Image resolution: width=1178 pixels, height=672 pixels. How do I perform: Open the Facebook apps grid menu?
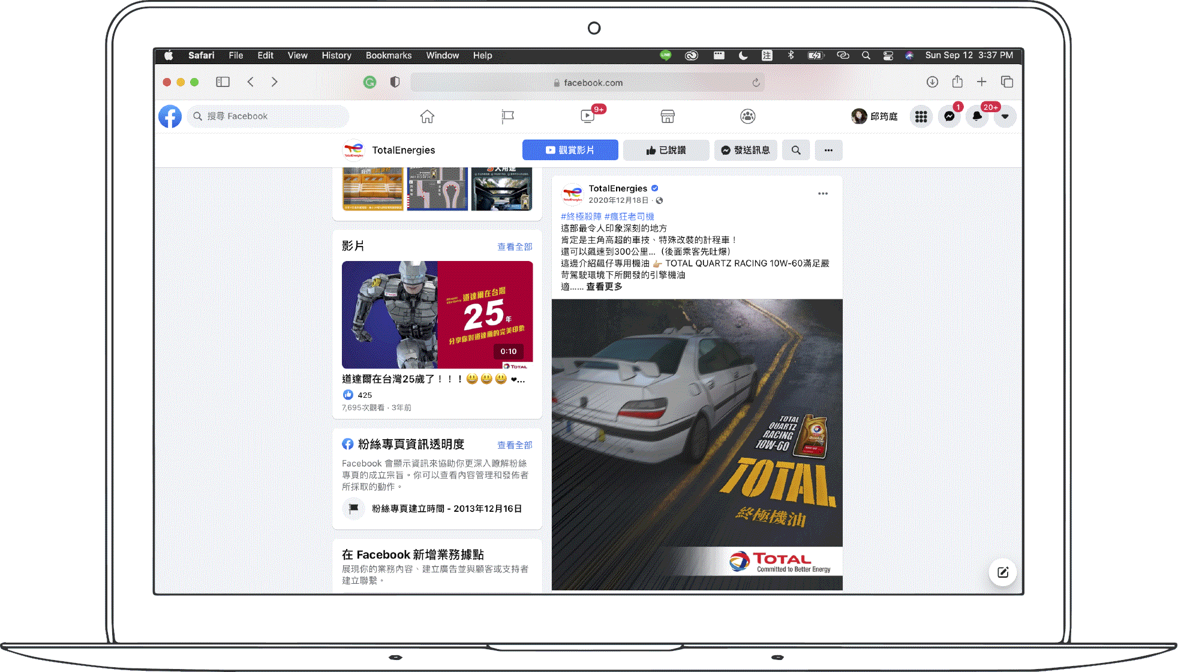[x=921, y=116]
